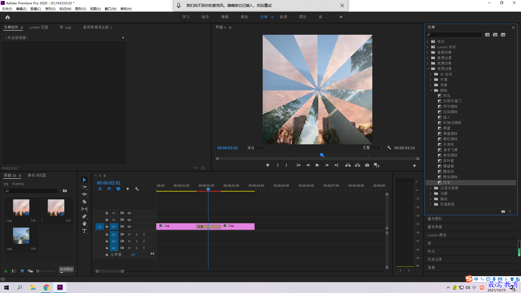Switch project panel to icon view
This screenshot has height=293, width=521.
[x=22, y=271]
